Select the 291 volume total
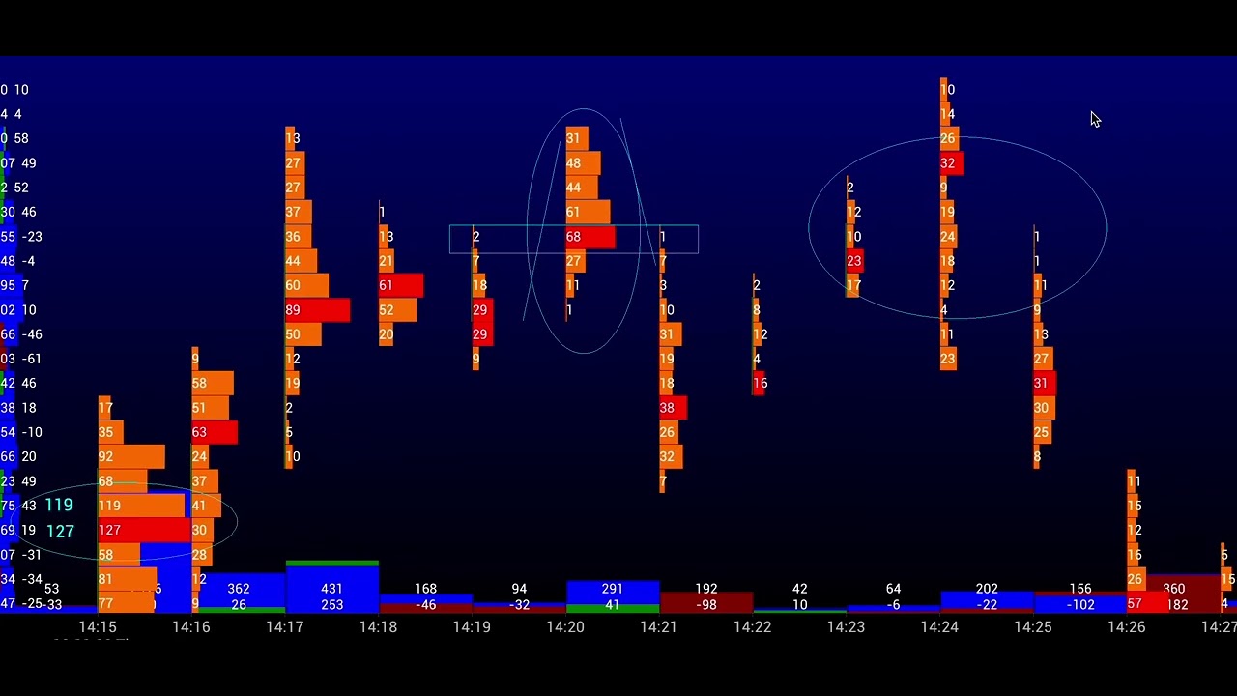The width and height of the screenshot is (1237, 696). (613, 589)
